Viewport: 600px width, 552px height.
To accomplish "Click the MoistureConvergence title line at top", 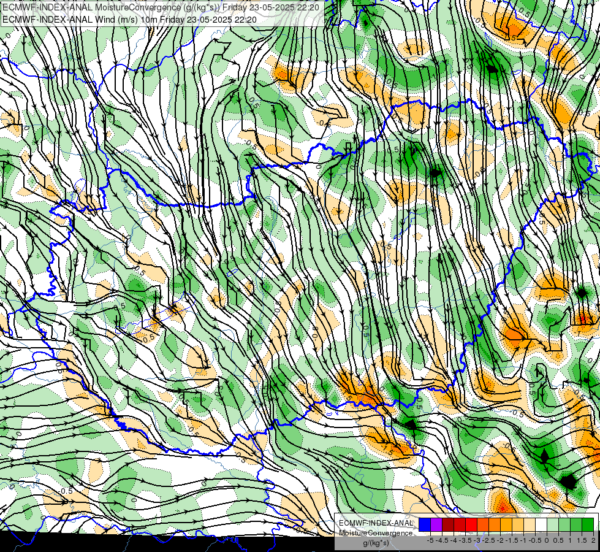I will pyautogui.click(x=161, y=7).
